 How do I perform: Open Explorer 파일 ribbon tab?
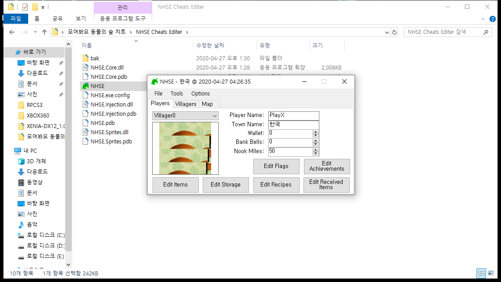(16, 18)
